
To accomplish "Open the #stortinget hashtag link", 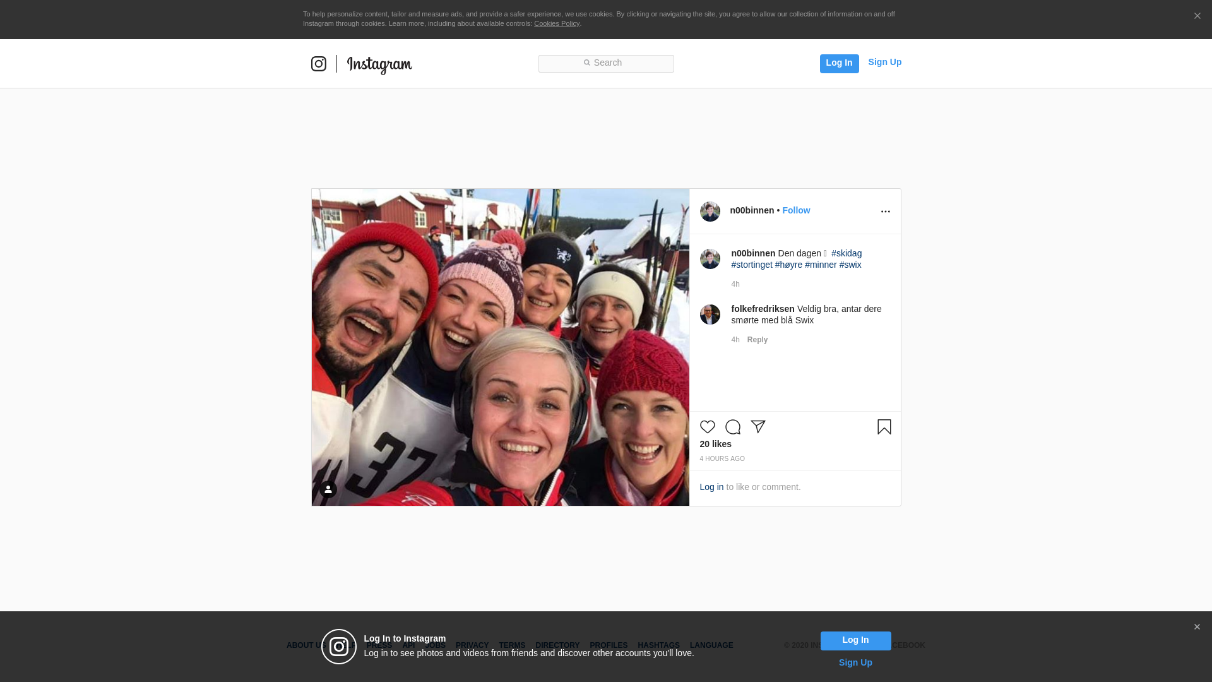I will [x=751, y=265].
